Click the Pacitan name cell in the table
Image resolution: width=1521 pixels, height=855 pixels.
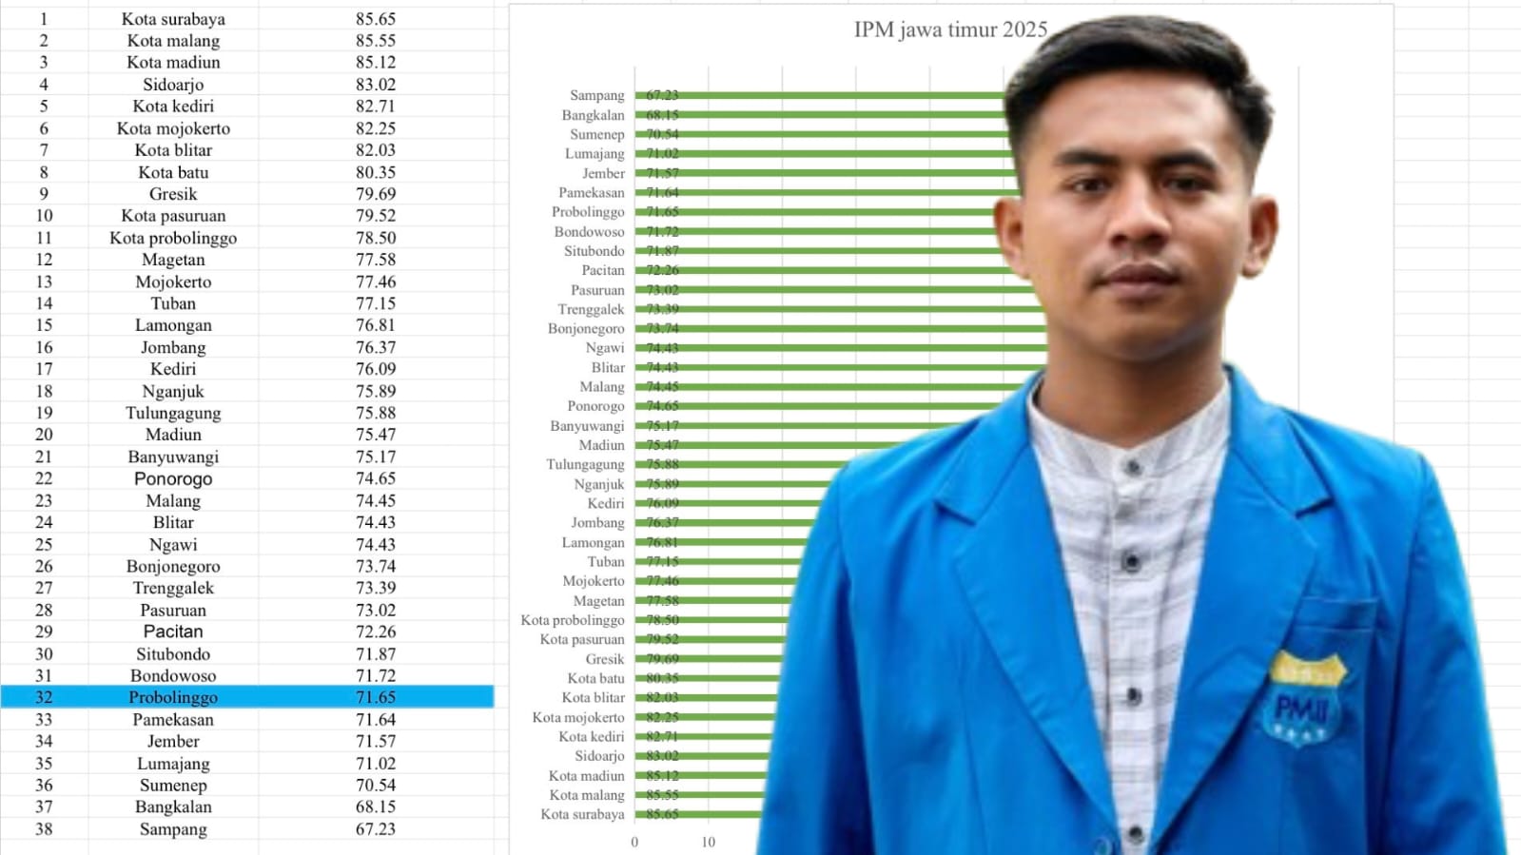coord(173,632)
